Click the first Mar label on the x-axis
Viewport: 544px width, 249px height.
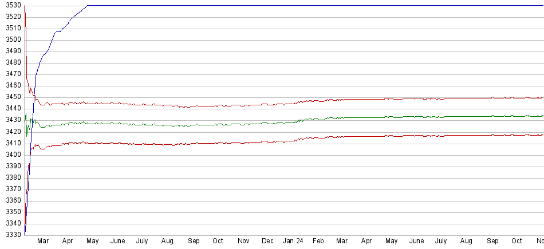(x=43, y=242)
